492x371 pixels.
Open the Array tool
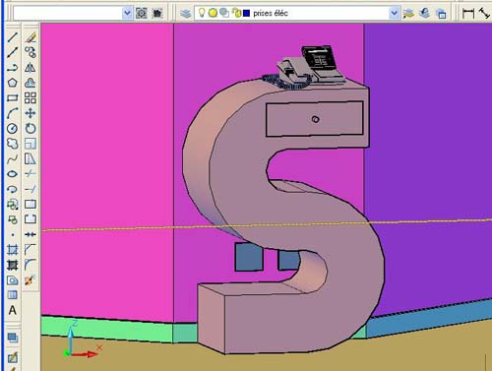[x=31, y=97]
